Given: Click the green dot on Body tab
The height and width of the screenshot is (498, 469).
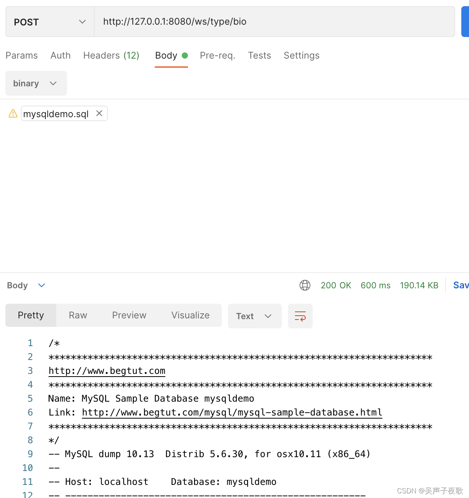Looking at the screenshot, I should tap(185, 56).
